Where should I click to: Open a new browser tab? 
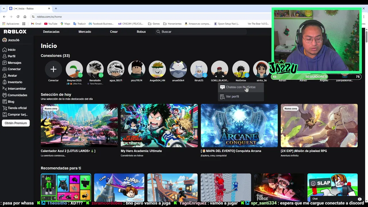pyautogui.click(x=56, y=9)
